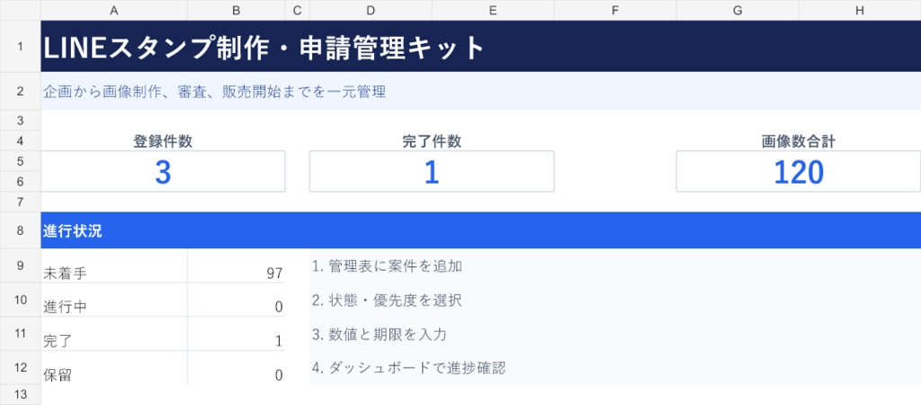Click step 1. 管理表に案件を追加

387,265
